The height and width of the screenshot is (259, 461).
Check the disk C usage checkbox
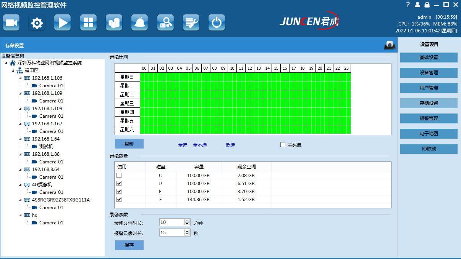[119, 176]
